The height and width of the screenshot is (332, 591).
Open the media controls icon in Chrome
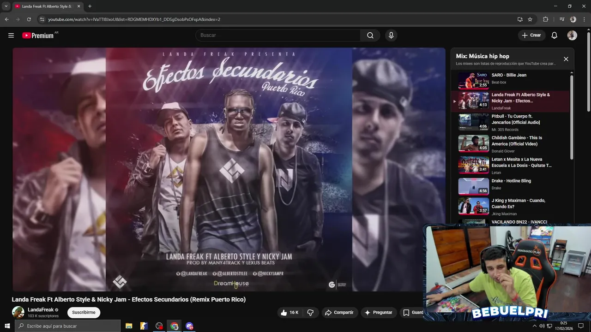pos(562,19)
